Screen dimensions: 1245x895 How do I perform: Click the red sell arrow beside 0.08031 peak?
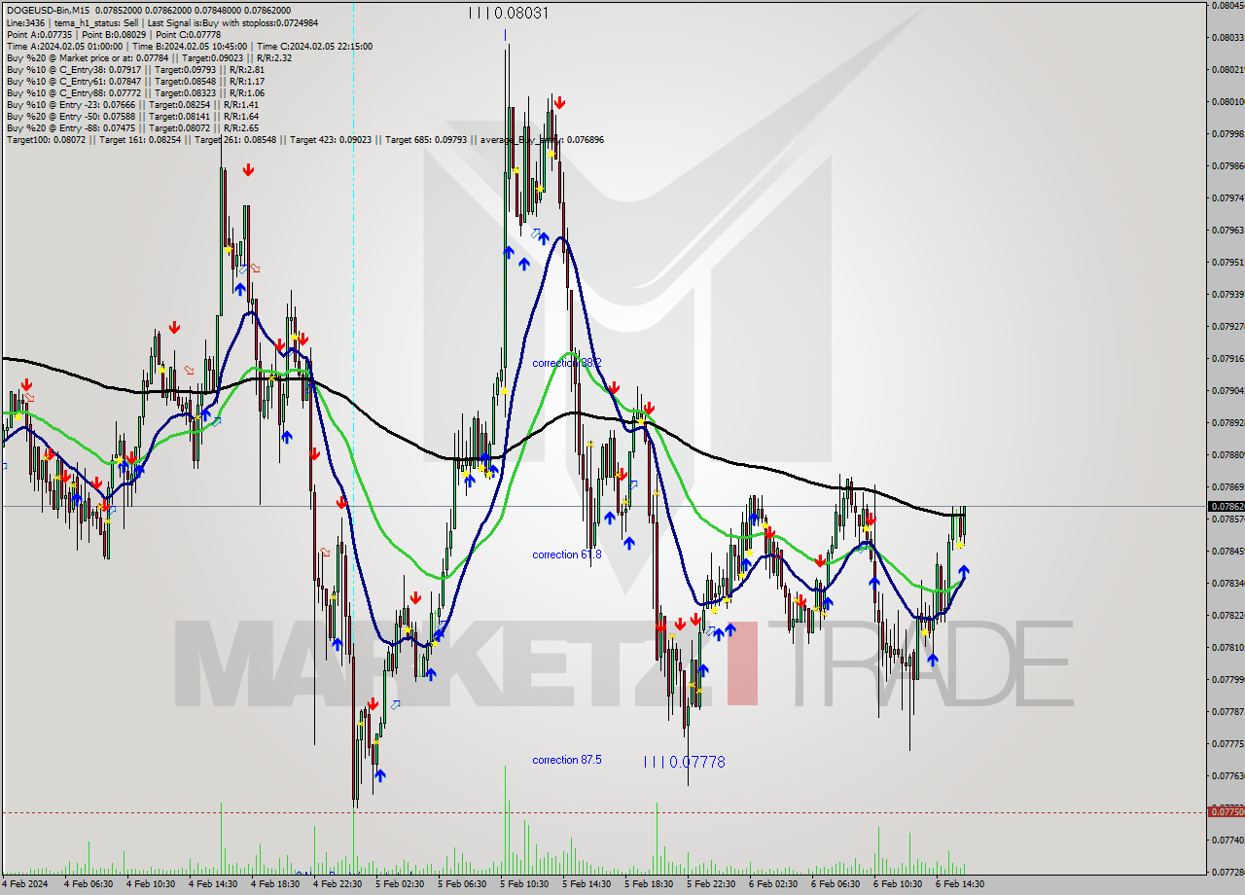tap(559, 102)
